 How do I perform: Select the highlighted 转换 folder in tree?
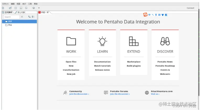(19, 21)
